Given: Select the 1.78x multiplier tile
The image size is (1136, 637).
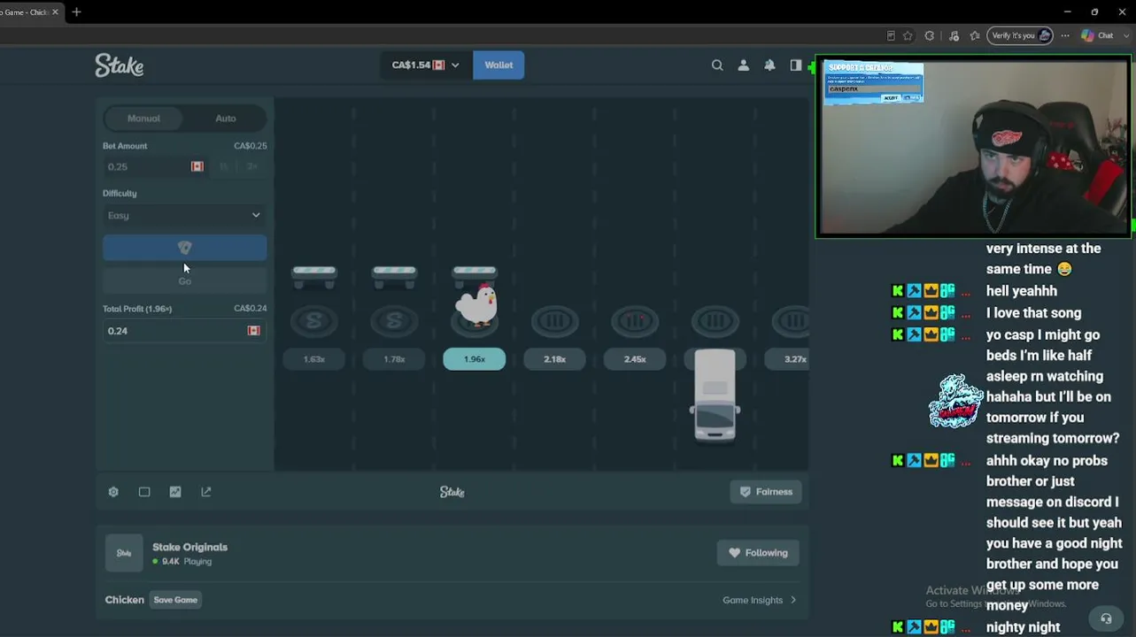Looking at the screenshot, I should [394, 359].
